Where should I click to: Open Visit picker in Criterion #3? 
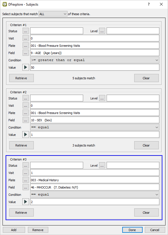pos(26,173)
